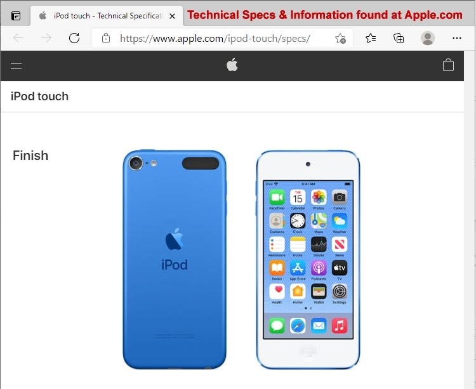Image resolution: width=476 pixels, height=389 pixels.
Task: View site information via the lock icon
Action: pos(105,38)
